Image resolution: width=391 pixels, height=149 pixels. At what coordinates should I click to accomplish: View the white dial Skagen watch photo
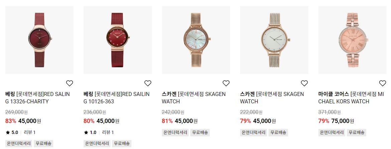[x=274, y=40]
